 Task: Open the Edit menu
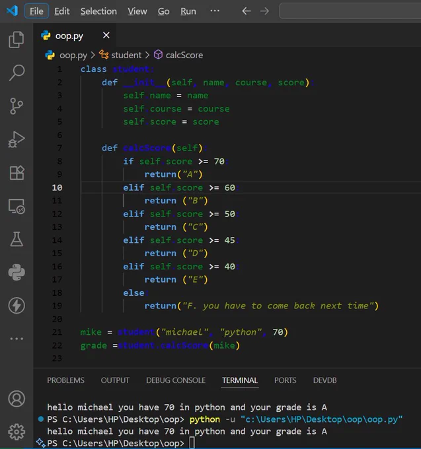tap(62, 11)
